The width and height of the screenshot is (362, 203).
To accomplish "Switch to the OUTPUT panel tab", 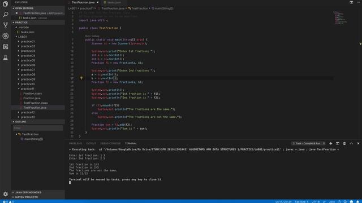I will (x=91, y=143).
